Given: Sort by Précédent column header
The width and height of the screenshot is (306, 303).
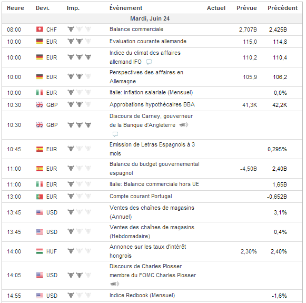Looking at the screenshot, I should 282,8.
